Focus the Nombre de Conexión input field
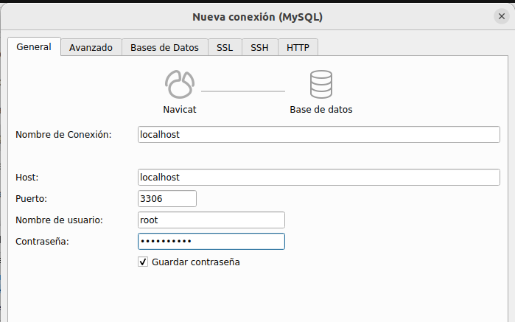This screenshot has height=322, width=515. coord(319,134)
